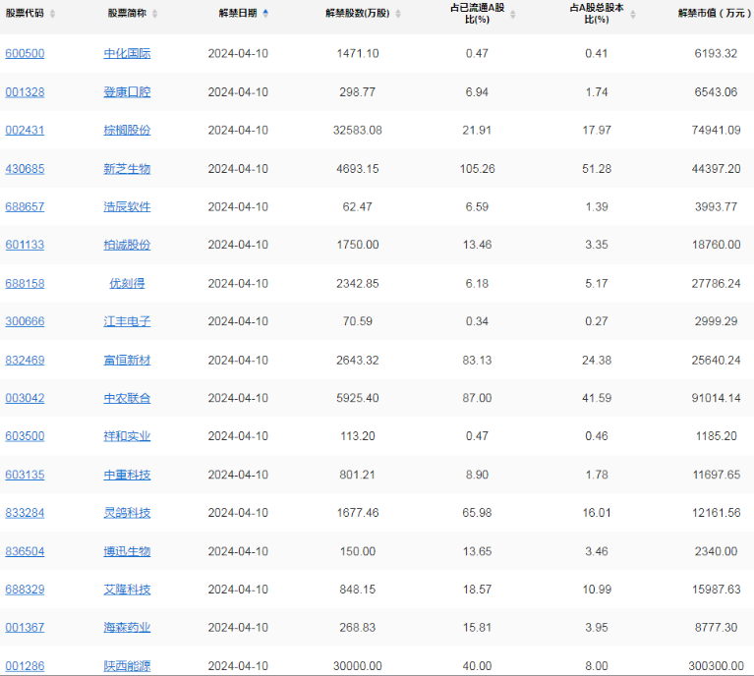Click the 解禁日期 header label
Screen dimensions: 754x676
point(238,14)
